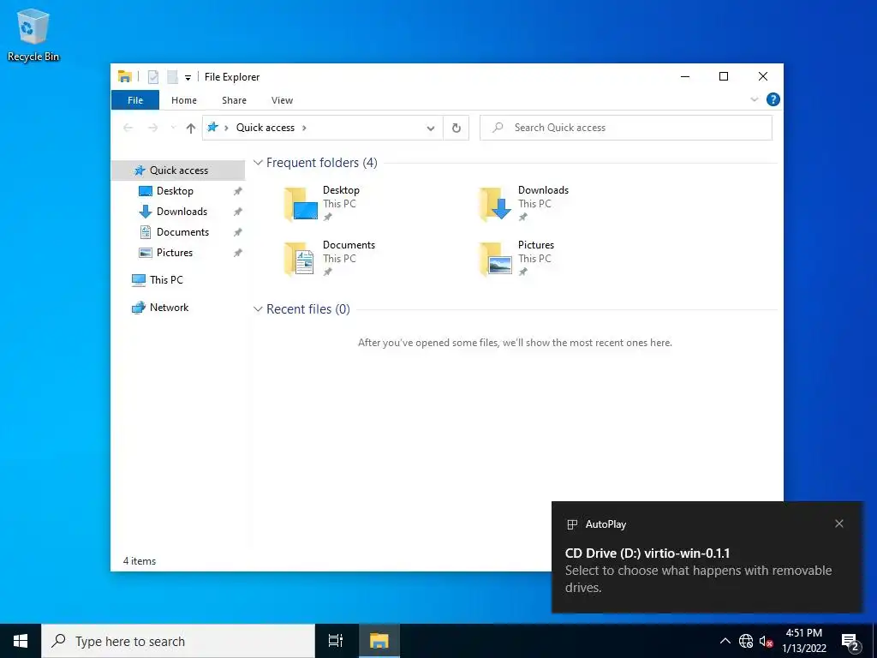Open the Windows Start menu
The image size is (877, 658).
pyautogui.click(x=21, y=641)
